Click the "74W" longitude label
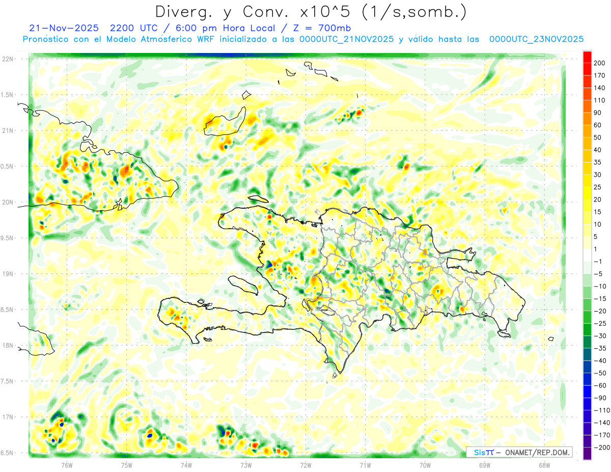This screenshot has height=472, width=611. point(186,465)
